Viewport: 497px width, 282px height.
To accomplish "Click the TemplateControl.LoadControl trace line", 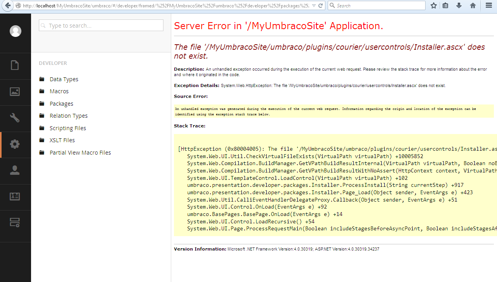I will tap(297, 178).
